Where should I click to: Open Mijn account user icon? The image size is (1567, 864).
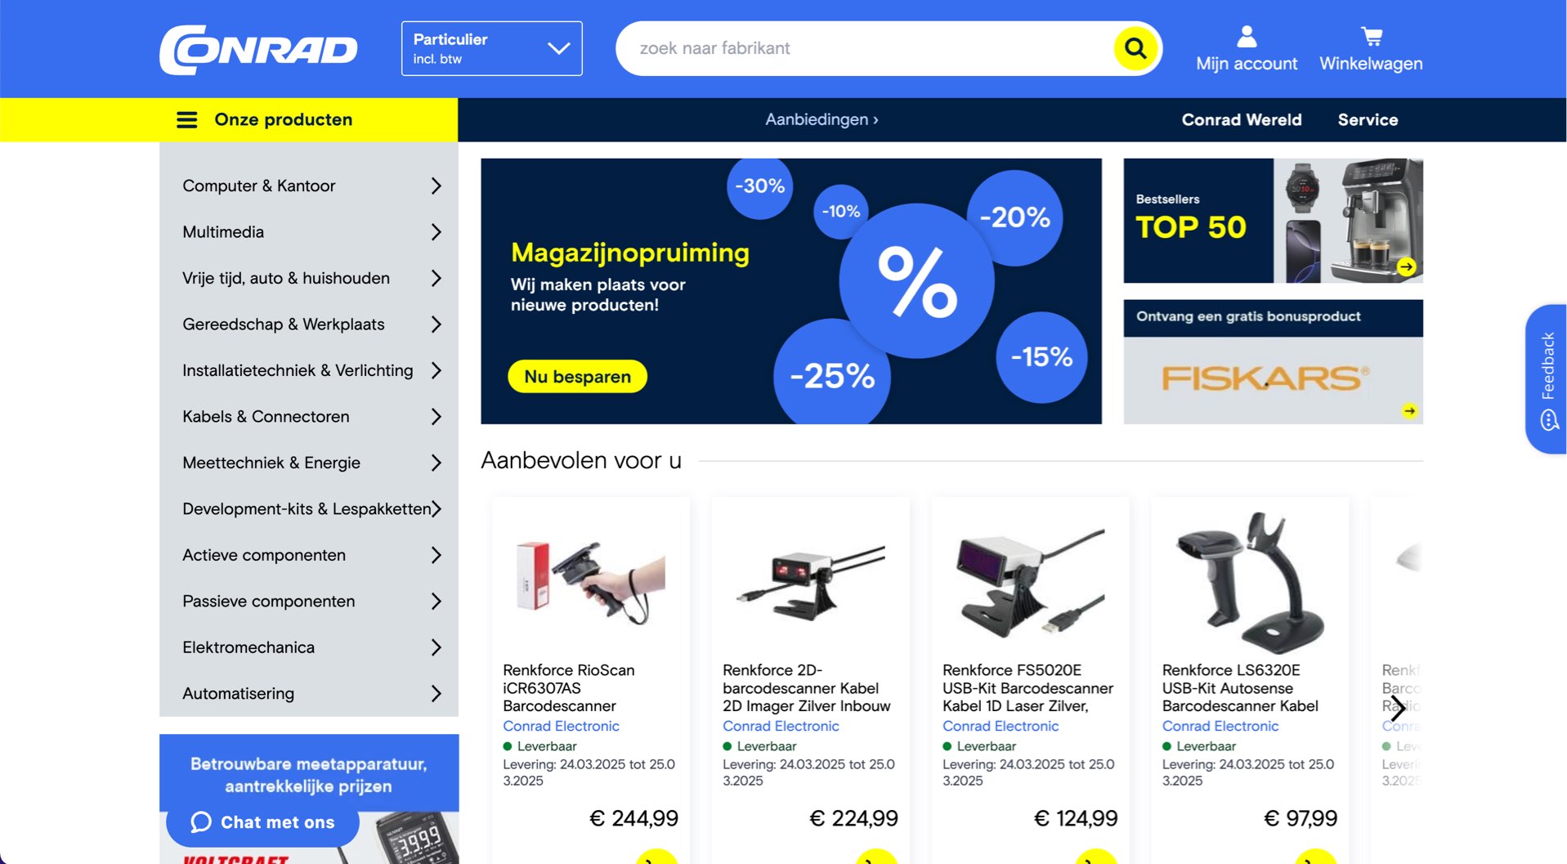tap(1246, 36)
